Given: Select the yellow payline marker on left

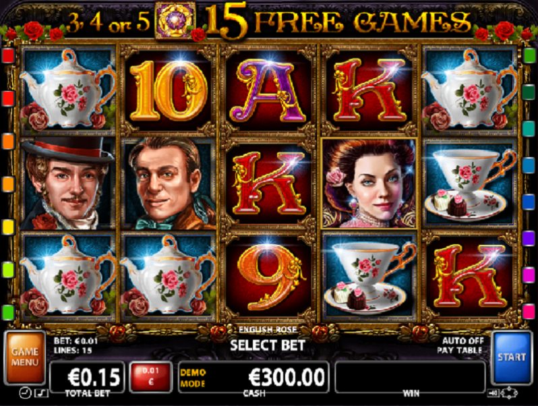Looking at the screenshot, I should 8,227.
